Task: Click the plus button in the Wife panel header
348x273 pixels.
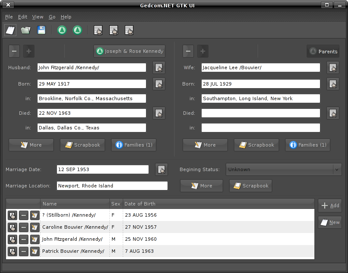Action: (203, 51)
